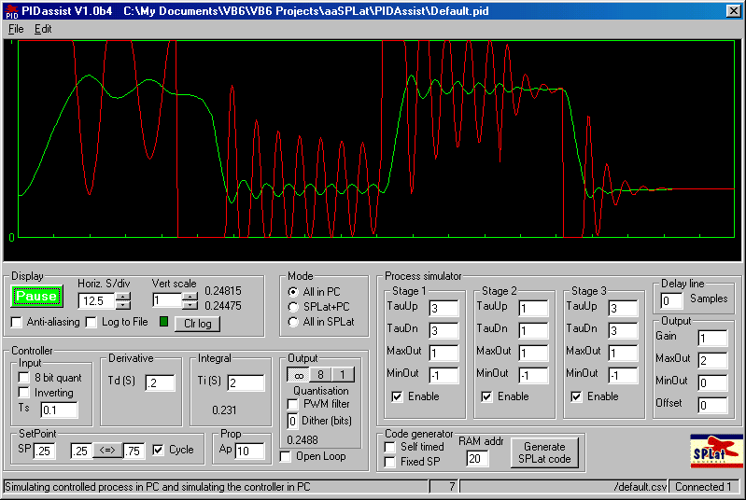Image resolution: width=746 pixels, height=500 pixels.
Task: Increase Horiz. S/div with up arrow
Action: 122,296
